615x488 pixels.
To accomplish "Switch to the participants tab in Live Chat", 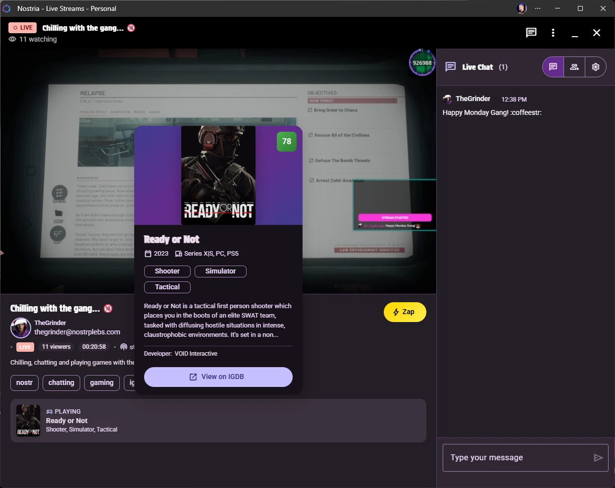I will coord(574,67).
